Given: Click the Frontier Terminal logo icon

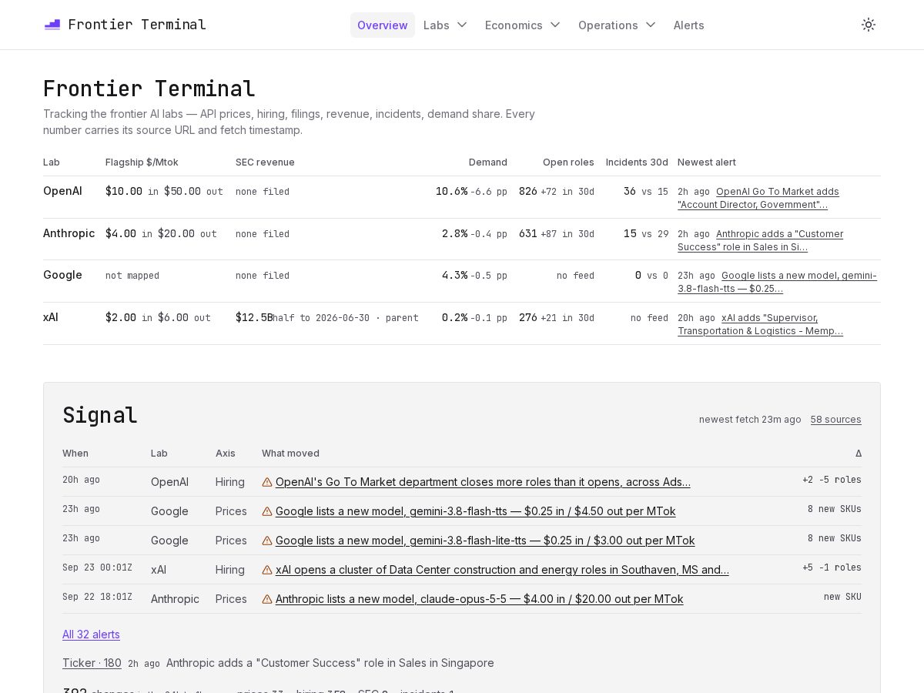Looking at the screenshot, I should 52,25.
